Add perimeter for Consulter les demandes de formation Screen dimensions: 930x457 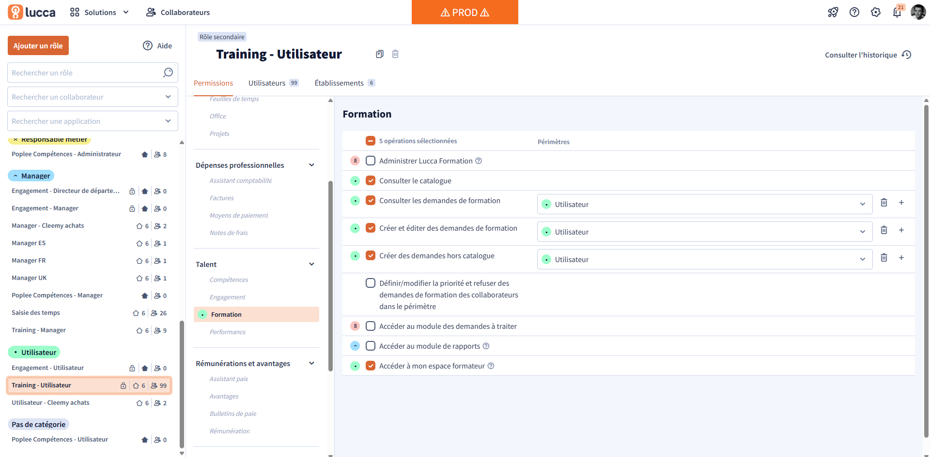(x=901, y=203)
